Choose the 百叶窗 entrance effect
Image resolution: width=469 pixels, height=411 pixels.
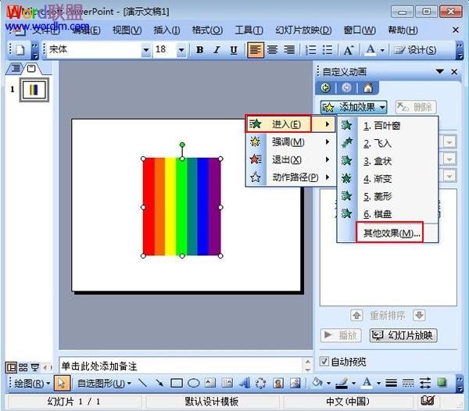tap(388, 126)
